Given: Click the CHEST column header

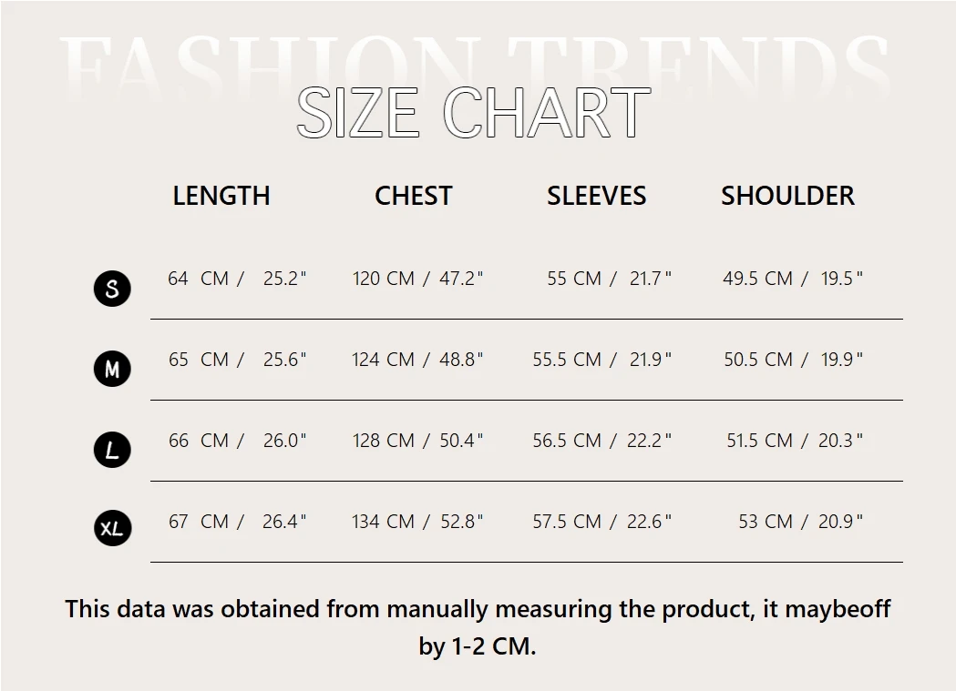Looking at the screenshot, I should pyautogui.click(x=413, y=196).
